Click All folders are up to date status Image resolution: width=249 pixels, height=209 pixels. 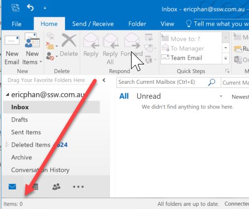[188, 204]
